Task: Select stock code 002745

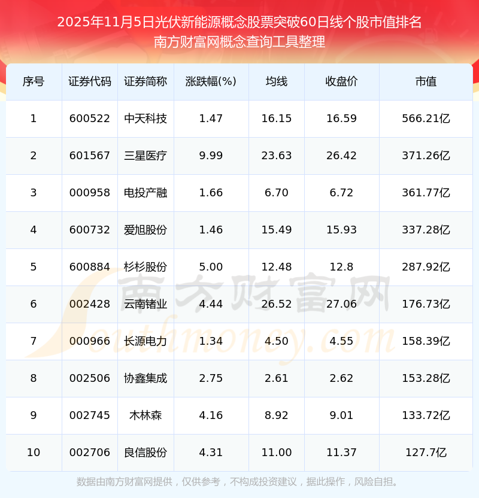Action: click(90, 416)
